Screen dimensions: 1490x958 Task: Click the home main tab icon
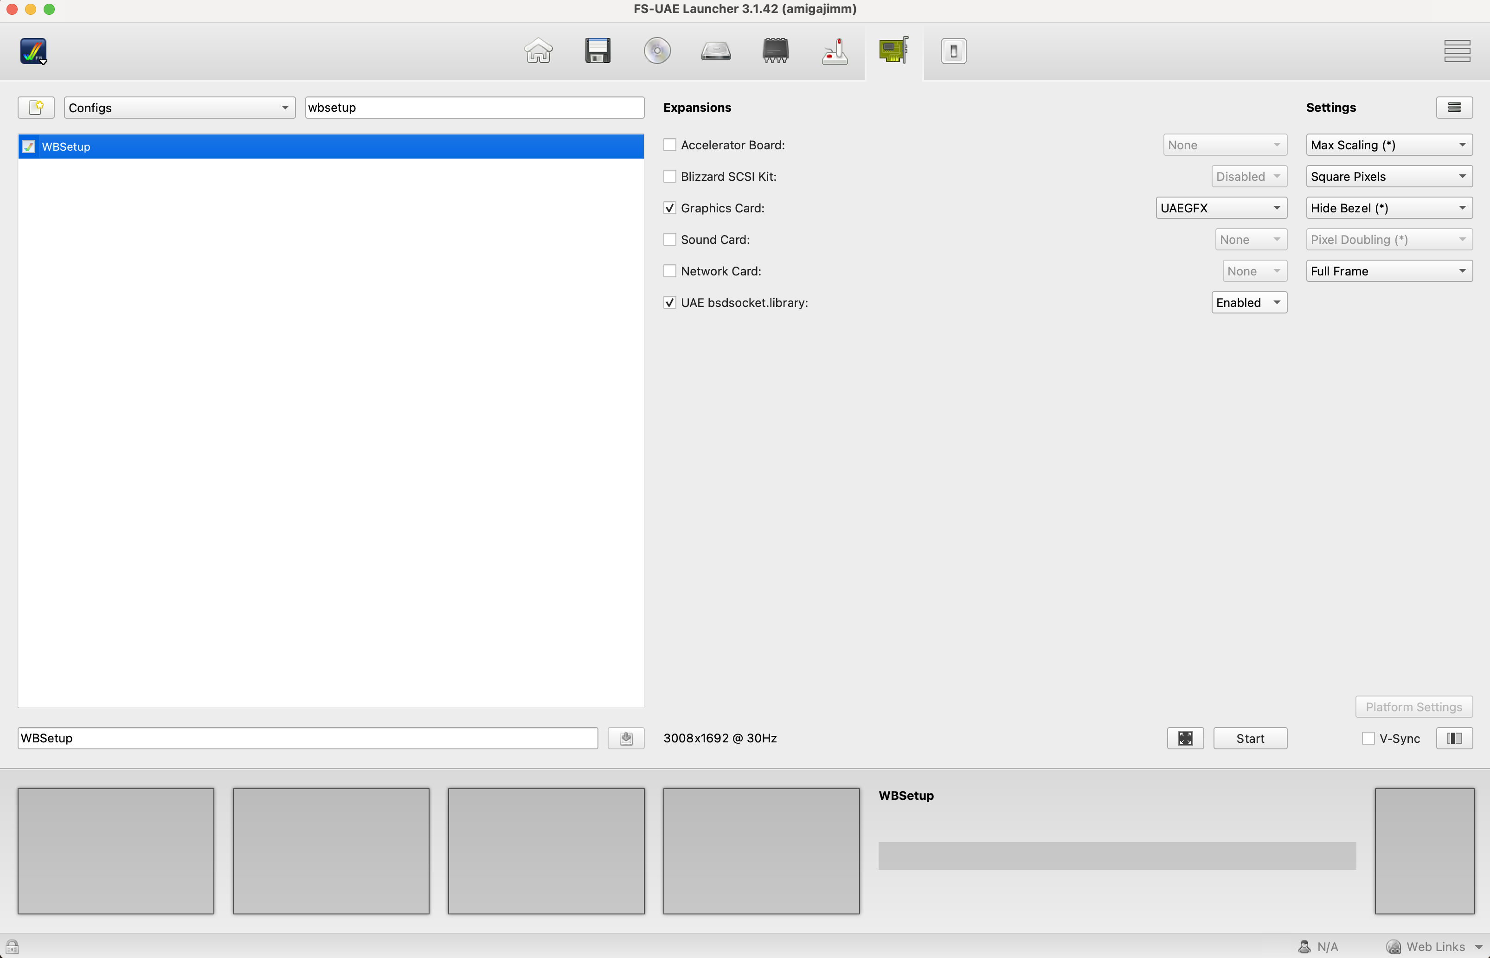pyautogui.click(x=538, y=51)
